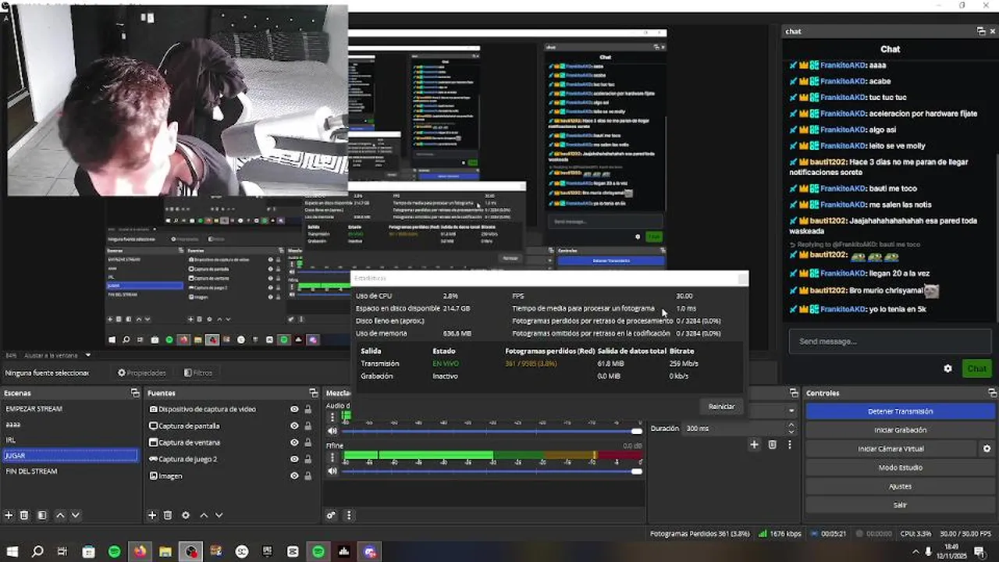This screenshot has width=999, height=562.
Task: Adjust the Ffine volume slider
Action: click(x=492, y=471)
